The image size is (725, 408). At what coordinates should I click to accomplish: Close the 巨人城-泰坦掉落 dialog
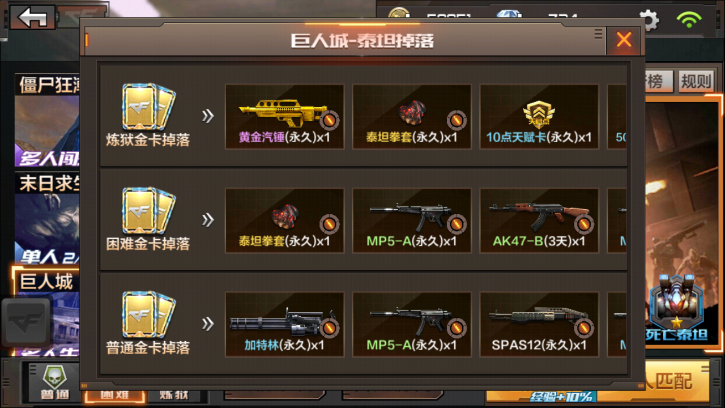coord(624,40)
